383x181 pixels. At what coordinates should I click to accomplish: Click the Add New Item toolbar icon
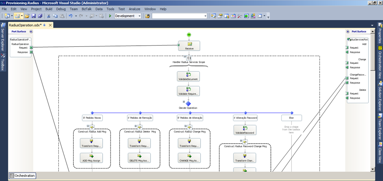[17, 16]
